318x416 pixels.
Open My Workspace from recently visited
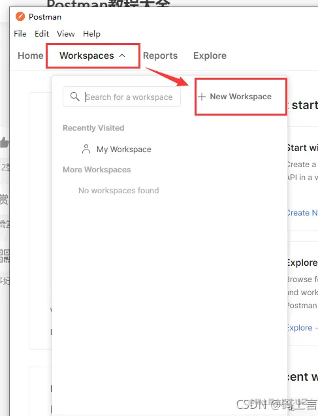pyautogui.click(x=117, y=150)
